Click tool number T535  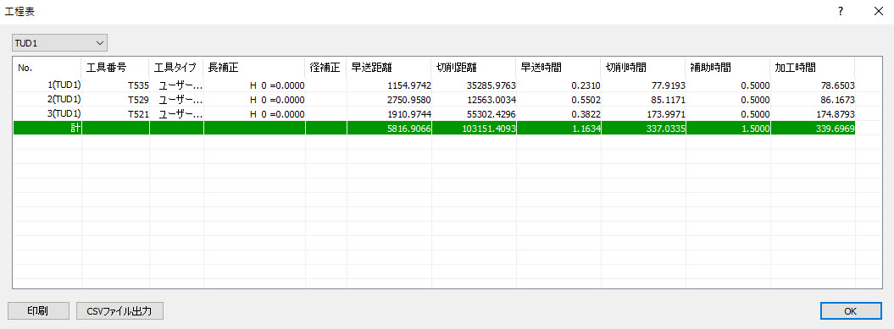tap(138, 85)
